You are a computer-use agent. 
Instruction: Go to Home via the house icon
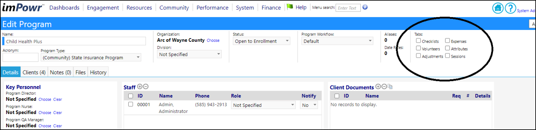[x=498, y=8]
